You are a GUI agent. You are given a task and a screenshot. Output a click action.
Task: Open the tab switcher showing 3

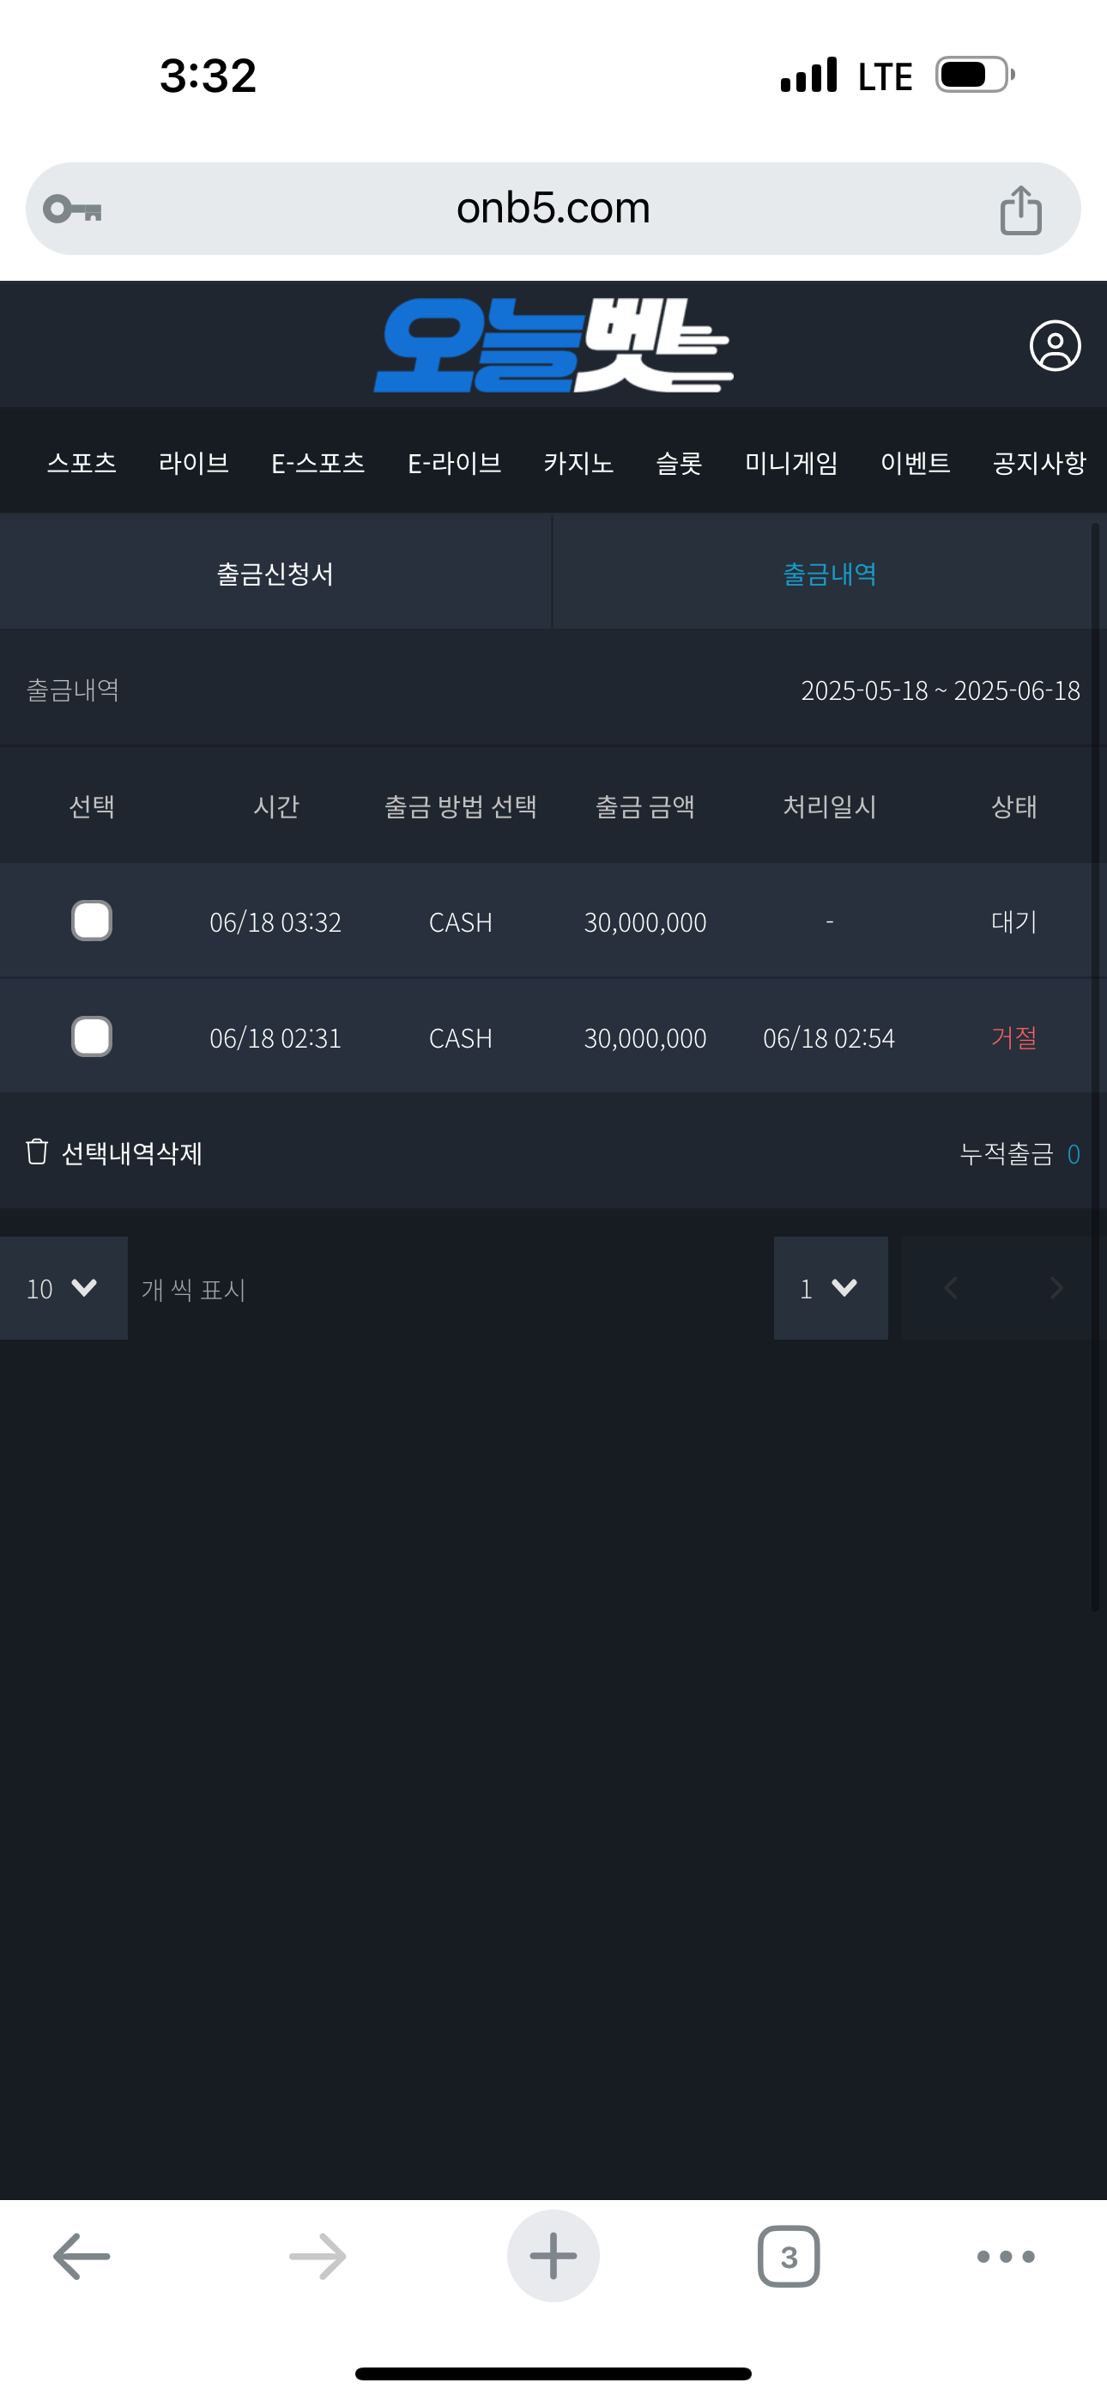coord(789,2257)
